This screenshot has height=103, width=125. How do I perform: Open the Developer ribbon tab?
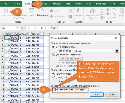tap(101, 4)
